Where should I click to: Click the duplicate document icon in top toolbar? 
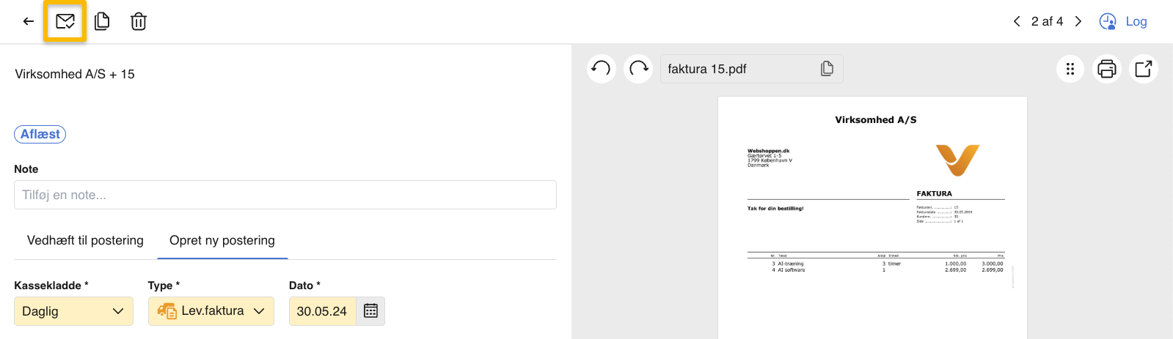tap(102, 21)
